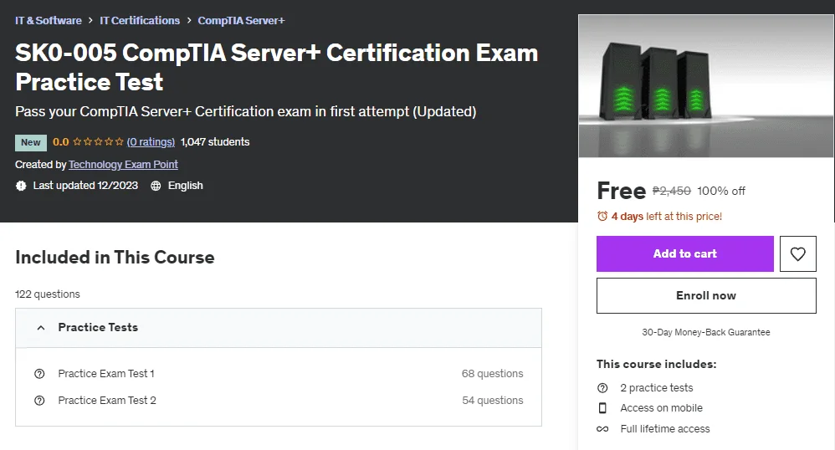Image resolution: width=835 pixels, height=450 pixels.
Task: Click the quiz icon beside Practice Exam Test 2
Action: point(39,401)
